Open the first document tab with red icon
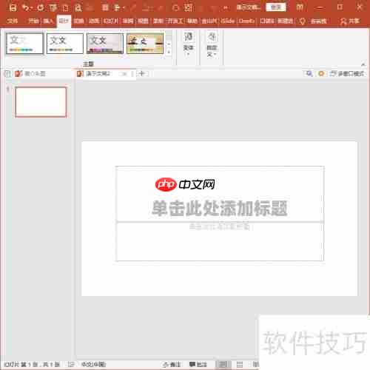The width and height of the screenshot is (370, 370). coord(30,73)
